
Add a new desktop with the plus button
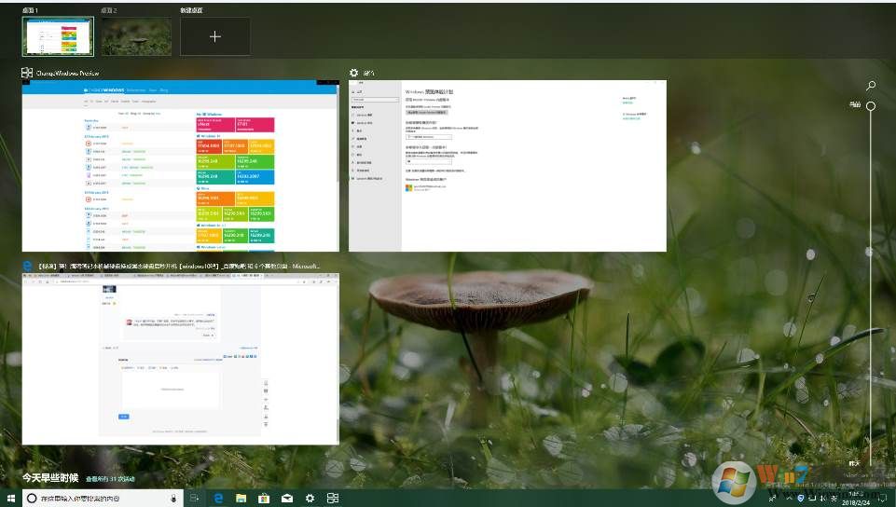coord(214,36)
